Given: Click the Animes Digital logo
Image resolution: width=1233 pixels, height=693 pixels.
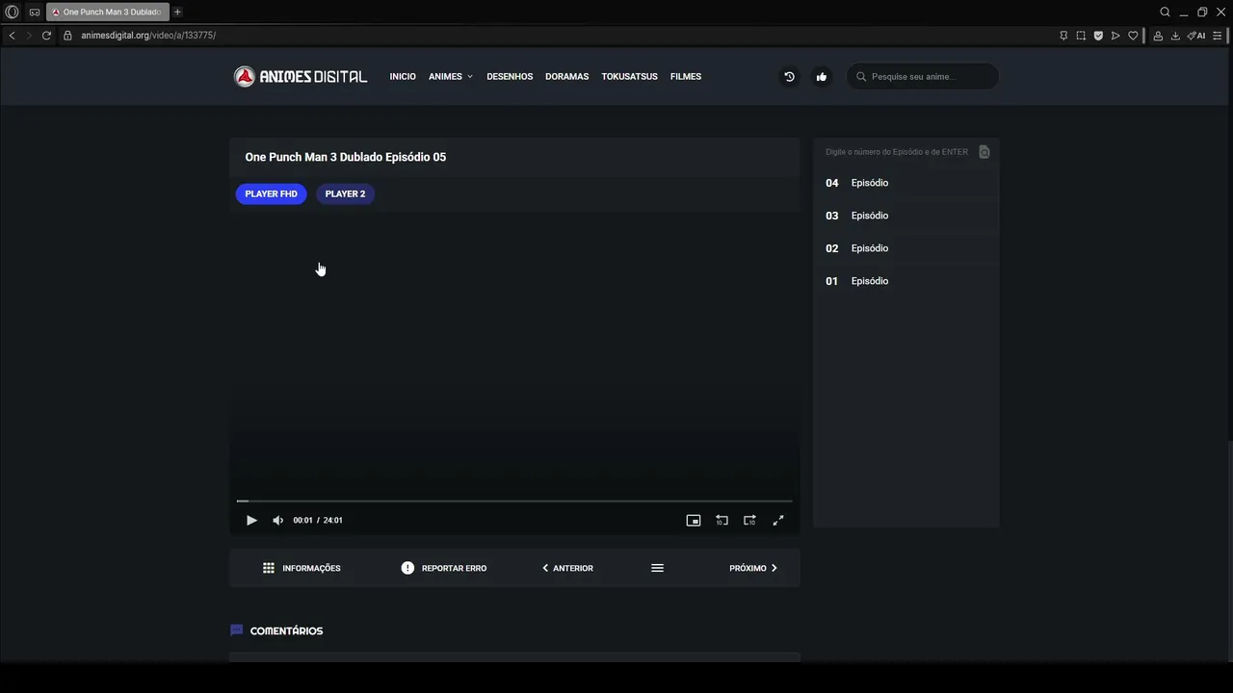Looking at the screenshot, I should pyautogui.click(x=301, y=77).
